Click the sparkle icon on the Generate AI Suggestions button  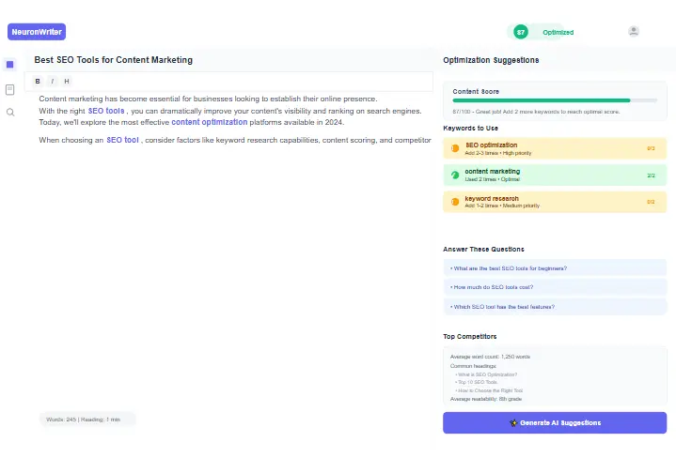[513, 422]
